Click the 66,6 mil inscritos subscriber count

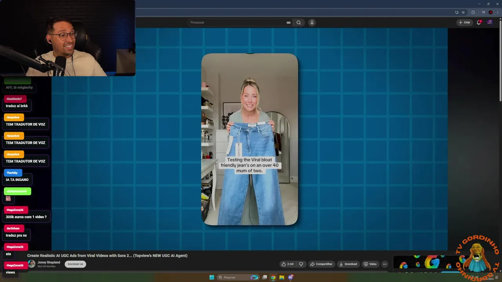tap(47, 266)
